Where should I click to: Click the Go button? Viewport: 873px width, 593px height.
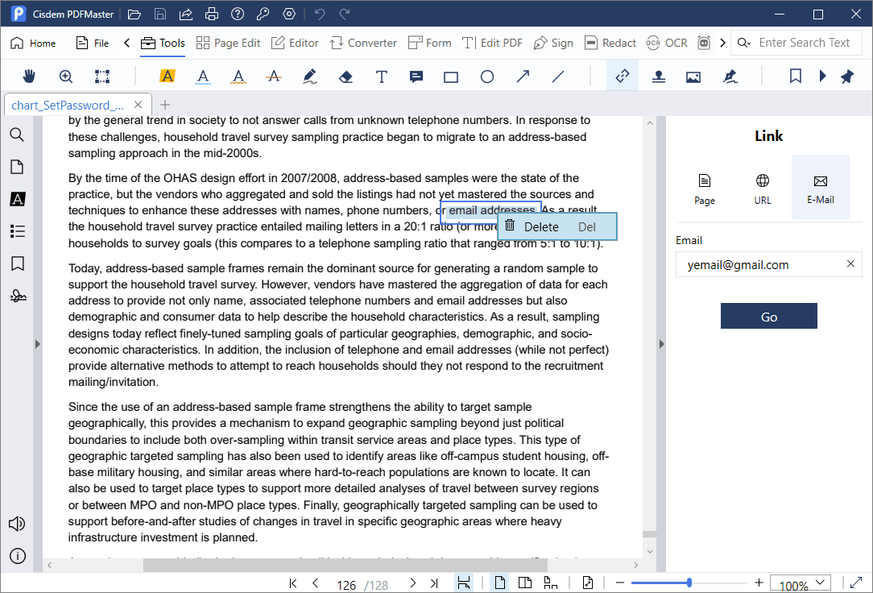coord(769,317)
